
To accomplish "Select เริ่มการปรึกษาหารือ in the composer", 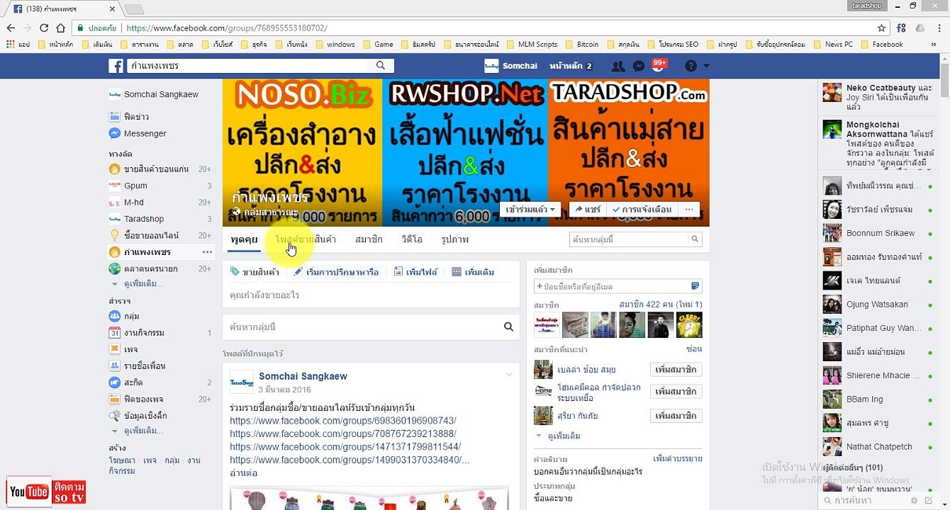I will point(336,272).
